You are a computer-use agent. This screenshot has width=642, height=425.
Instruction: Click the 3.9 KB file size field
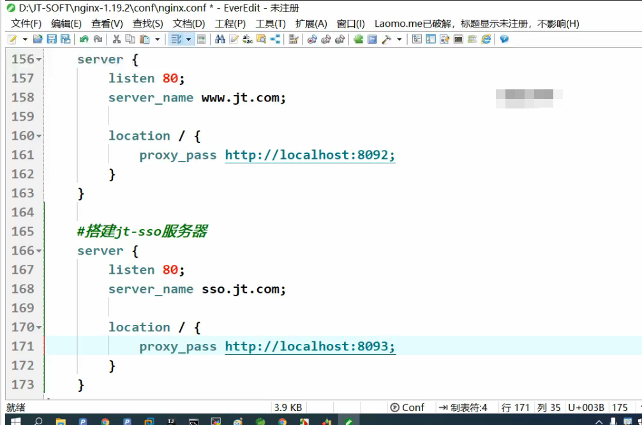click(288, 407)
